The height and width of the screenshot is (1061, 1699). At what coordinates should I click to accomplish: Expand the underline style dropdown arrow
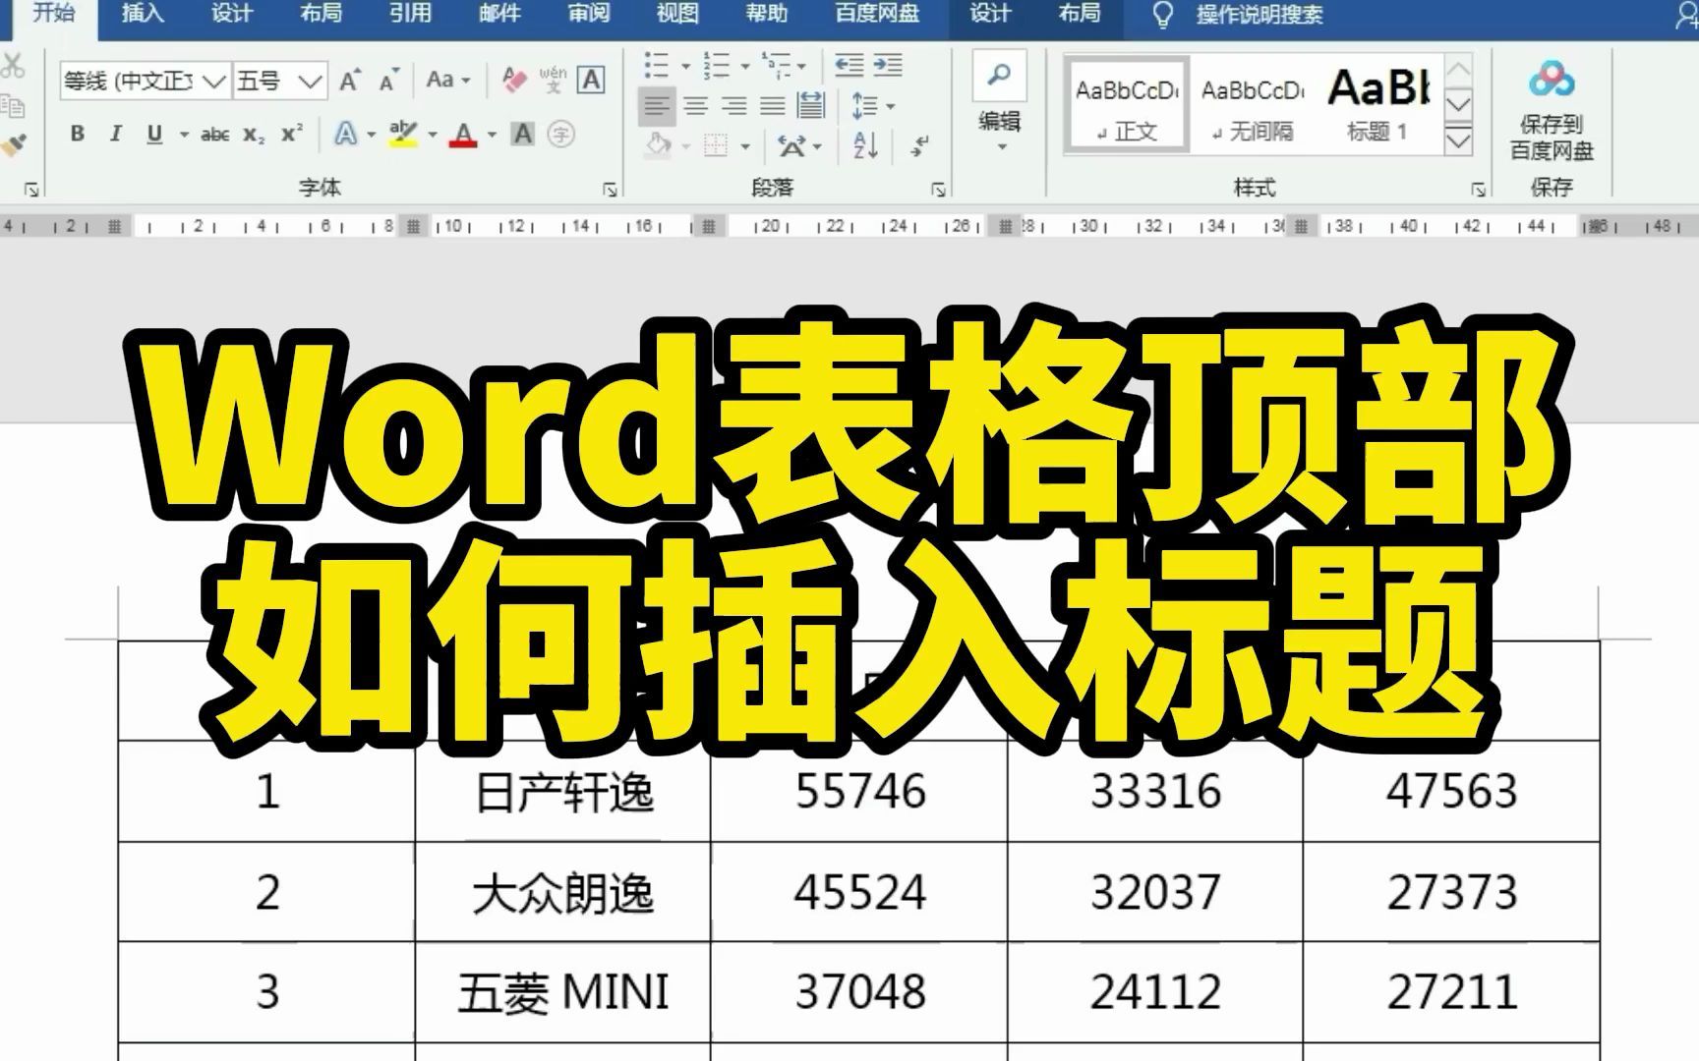pos(184,135)
